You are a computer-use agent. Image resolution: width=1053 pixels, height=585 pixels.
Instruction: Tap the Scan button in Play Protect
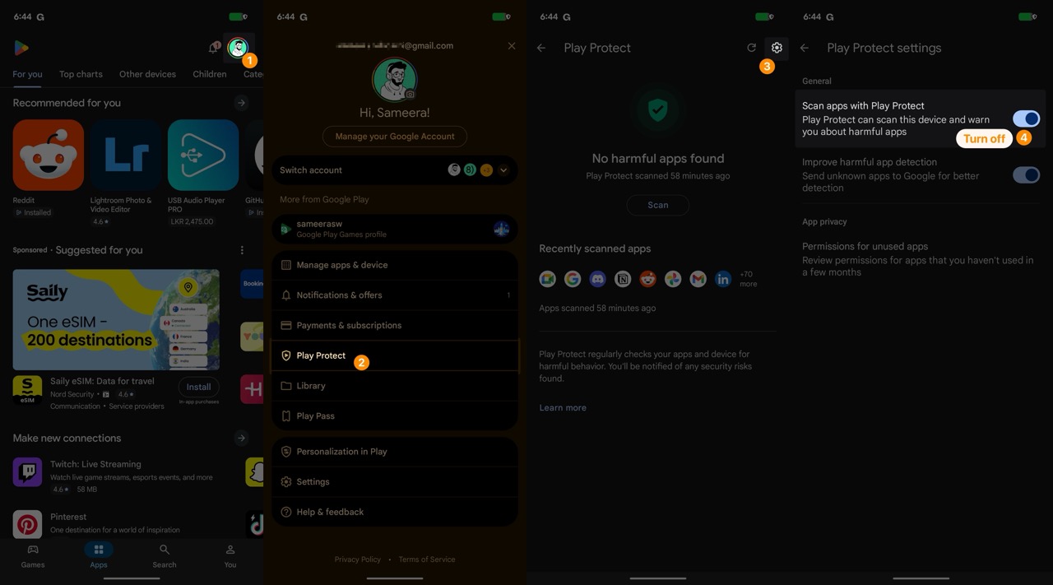[658, 205]
